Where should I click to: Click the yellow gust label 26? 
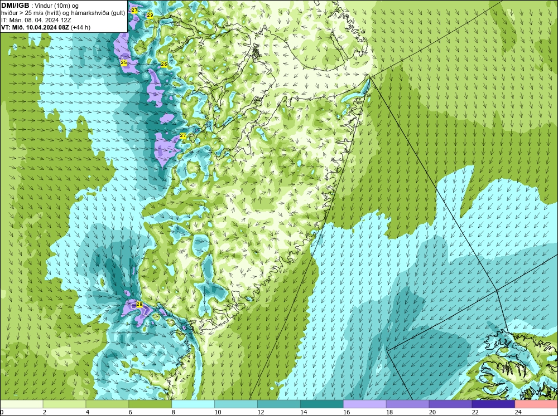pos(164,64)
